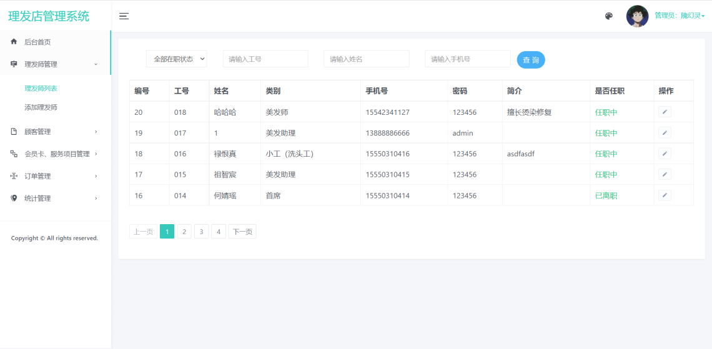This screenshot has width=712, height=349.
Task: Click the 查询 search button
Action: [x=531, y=59]
